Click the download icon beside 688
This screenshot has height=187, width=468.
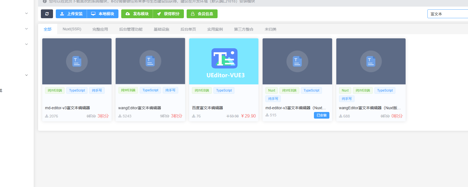(340, 116)
